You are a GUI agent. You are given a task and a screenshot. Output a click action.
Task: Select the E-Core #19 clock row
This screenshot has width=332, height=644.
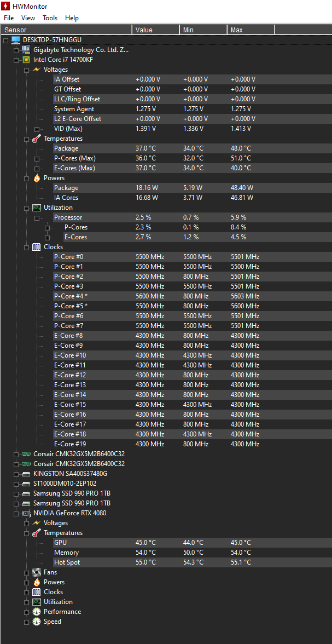pos(192,444)
